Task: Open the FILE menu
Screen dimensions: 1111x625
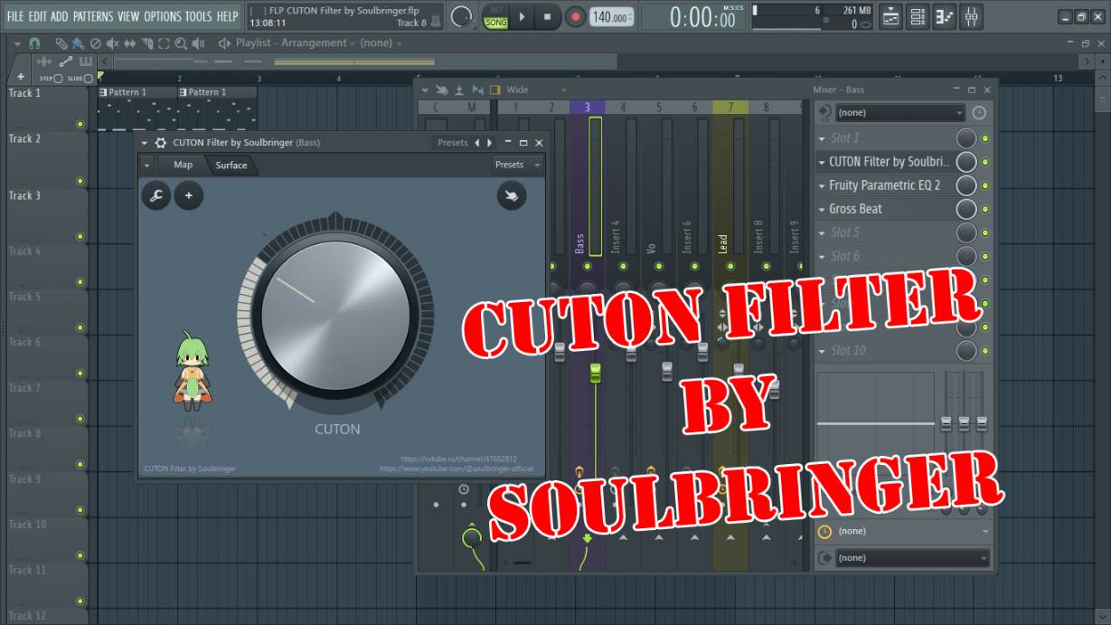Action: pos(15,16)
